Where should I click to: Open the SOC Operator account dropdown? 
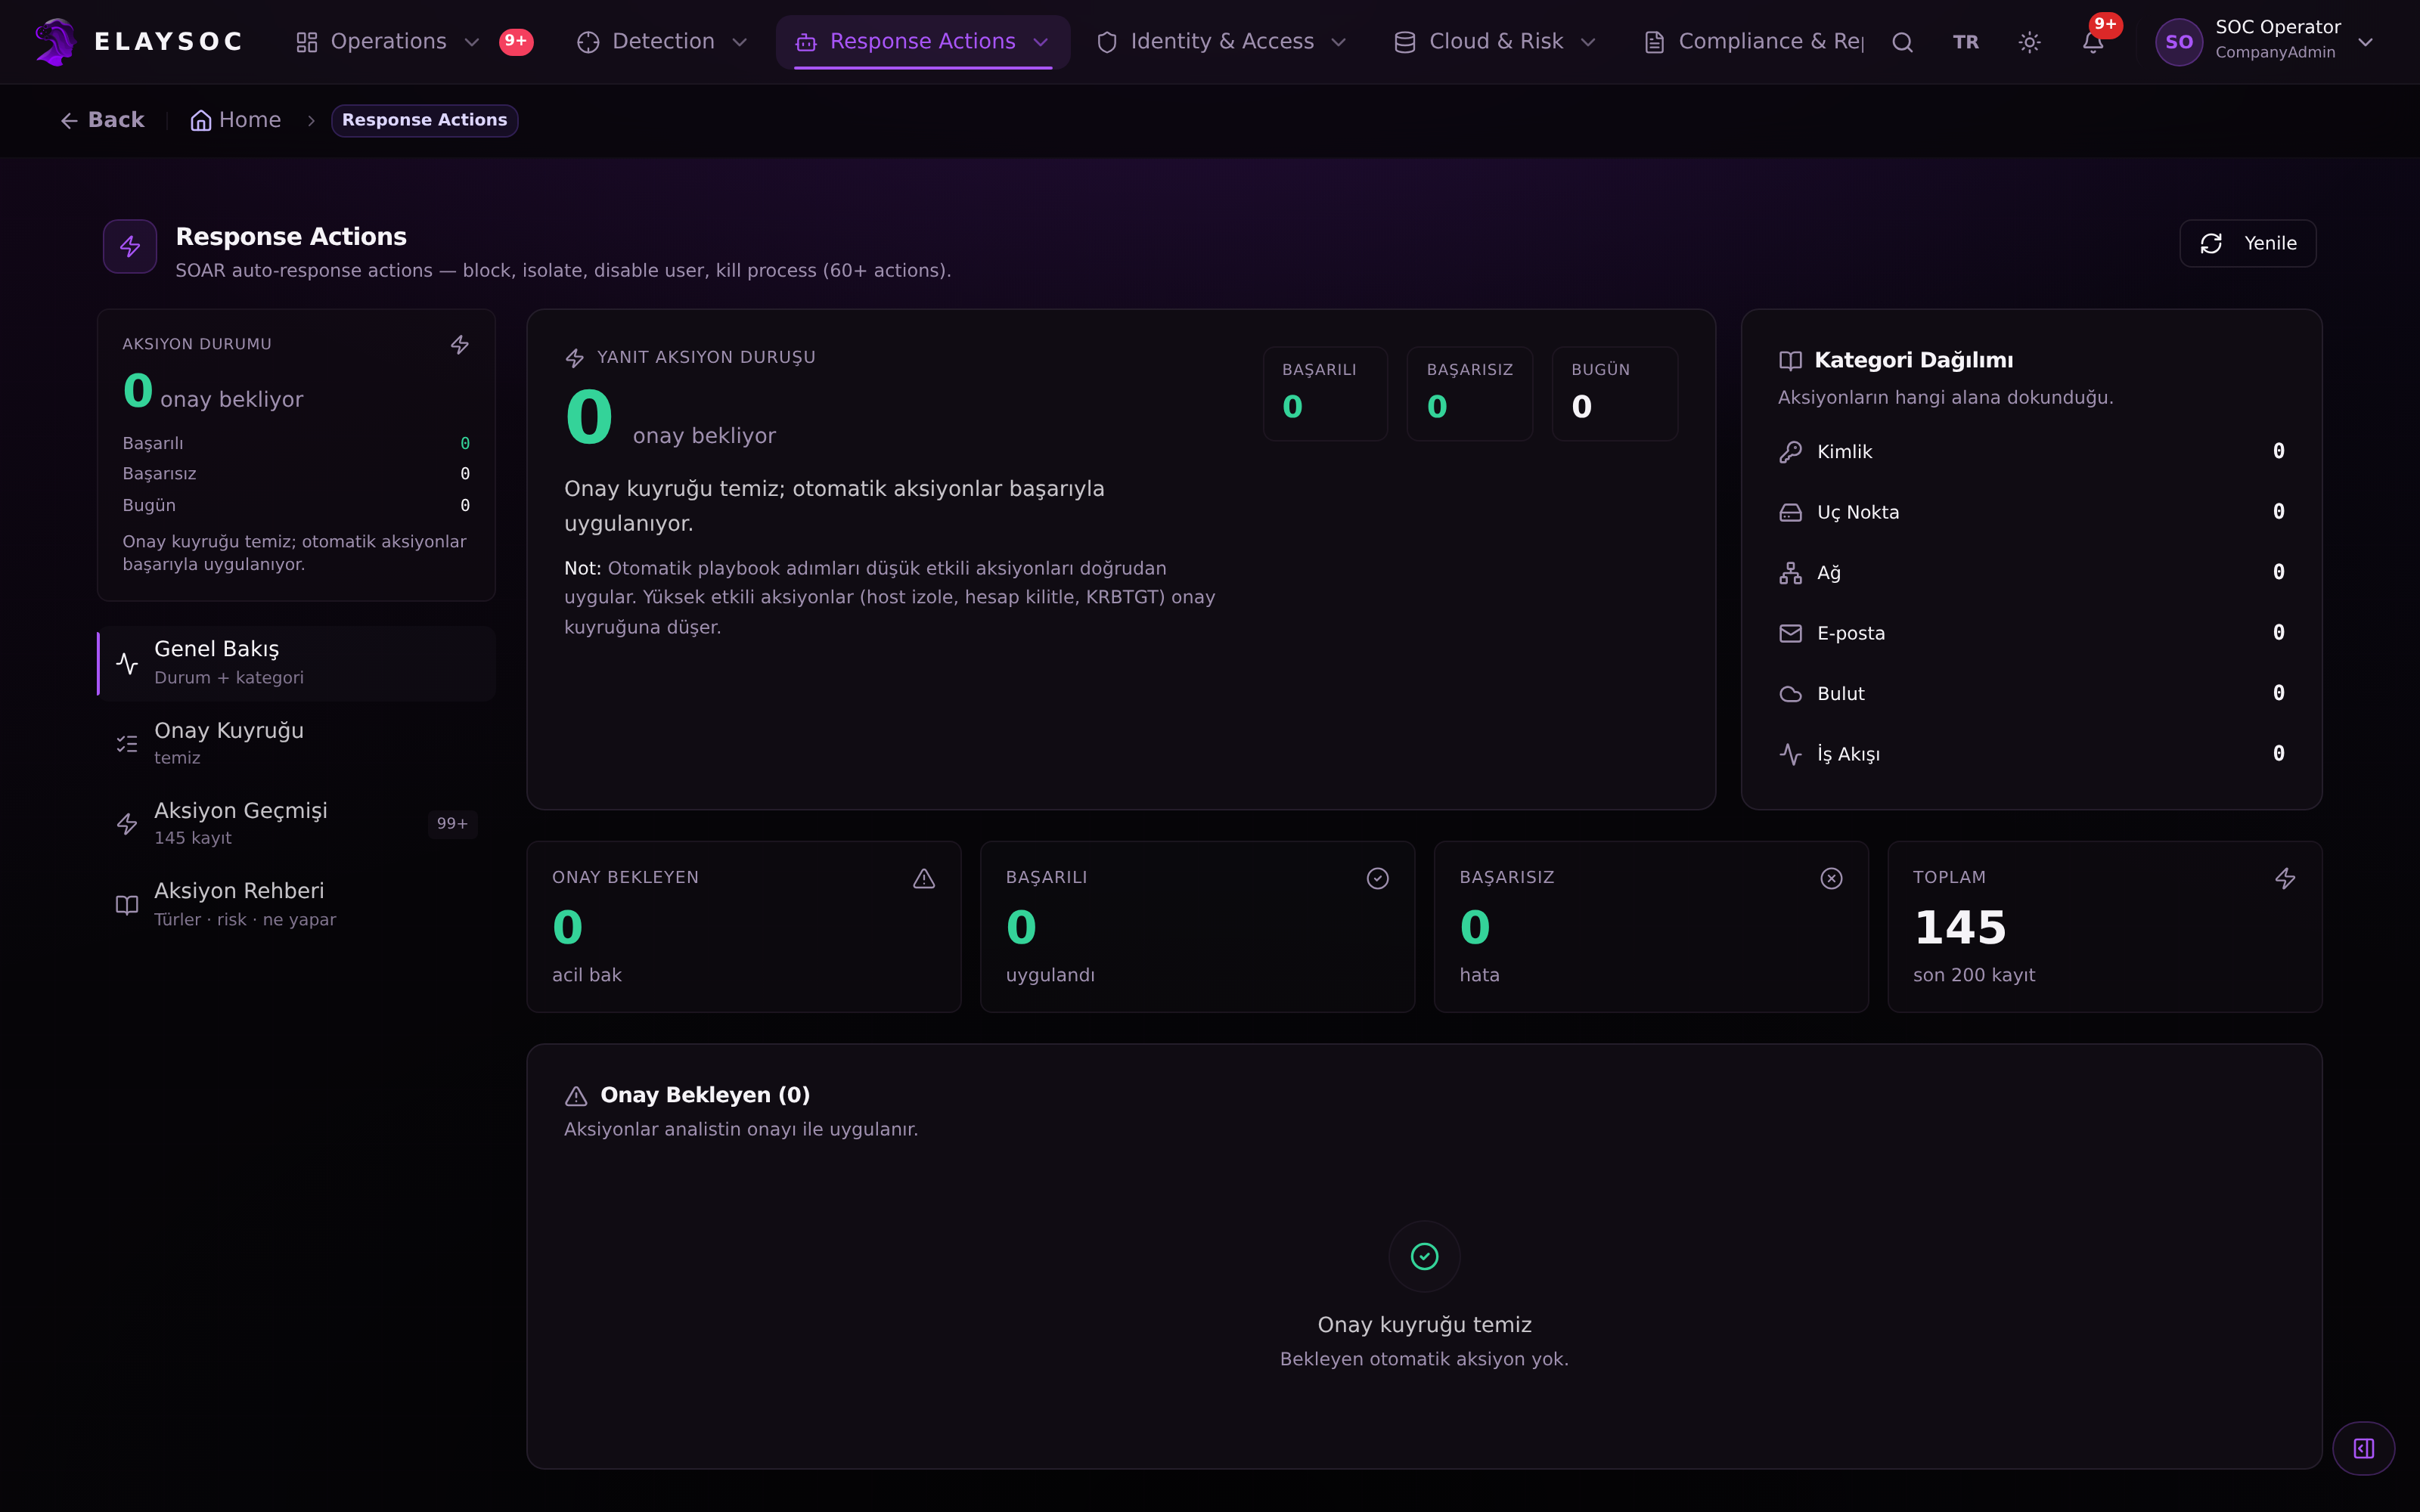click(x=2265, y=42)
